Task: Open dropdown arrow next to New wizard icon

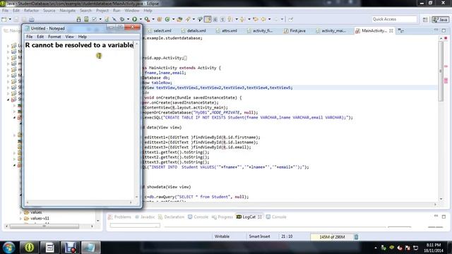Action: pos(10,19)
